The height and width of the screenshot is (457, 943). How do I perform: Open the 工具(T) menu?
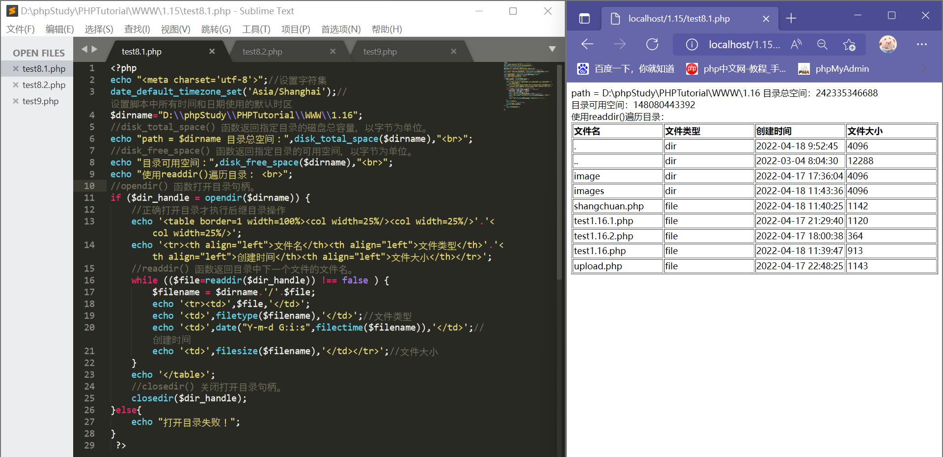pos(256,29)
